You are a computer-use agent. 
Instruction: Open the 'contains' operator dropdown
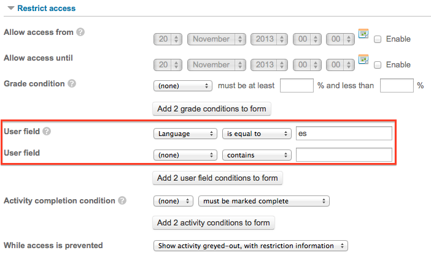coord(257,155)
